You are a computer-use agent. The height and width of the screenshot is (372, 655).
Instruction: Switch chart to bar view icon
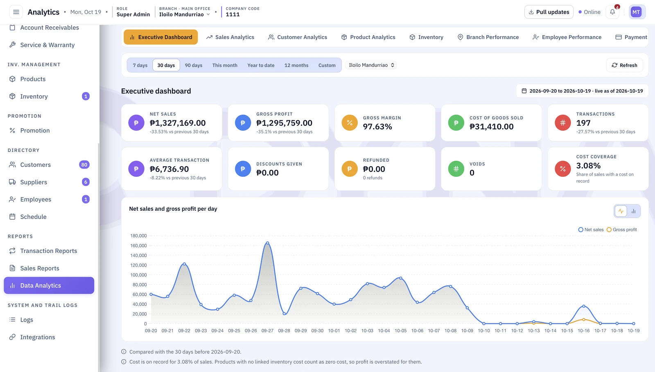coord(633,211)
